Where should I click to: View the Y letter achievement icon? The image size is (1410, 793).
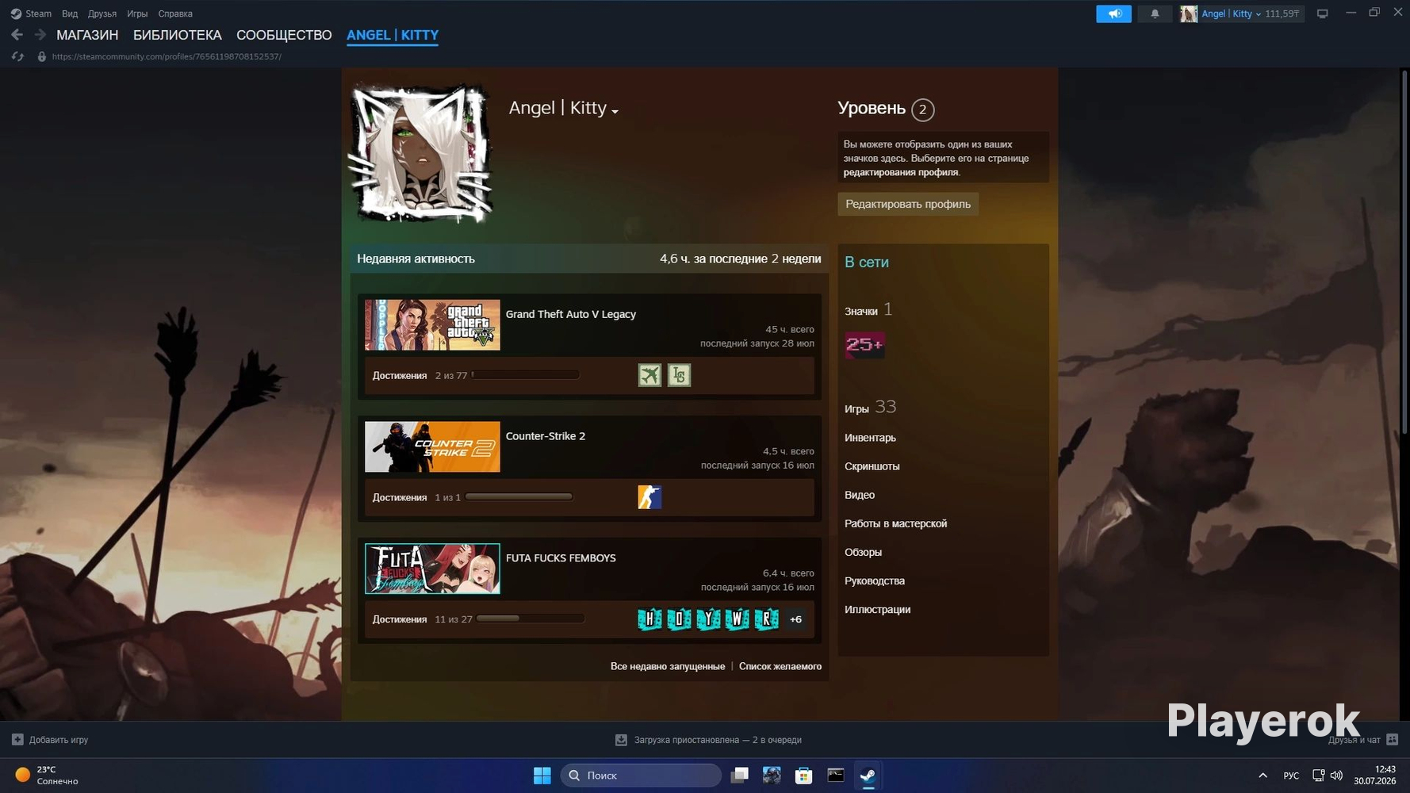(x=708, y=619)
